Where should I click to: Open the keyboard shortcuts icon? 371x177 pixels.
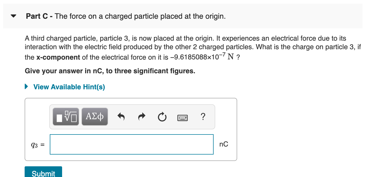coord(183,117)
